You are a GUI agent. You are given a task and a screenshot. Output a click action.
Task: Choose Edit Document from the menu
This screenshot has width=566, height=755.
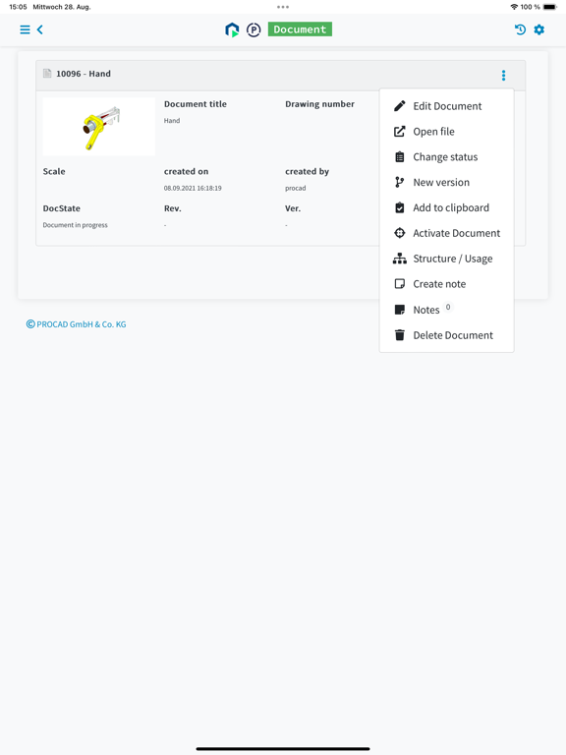click(447, 106)
